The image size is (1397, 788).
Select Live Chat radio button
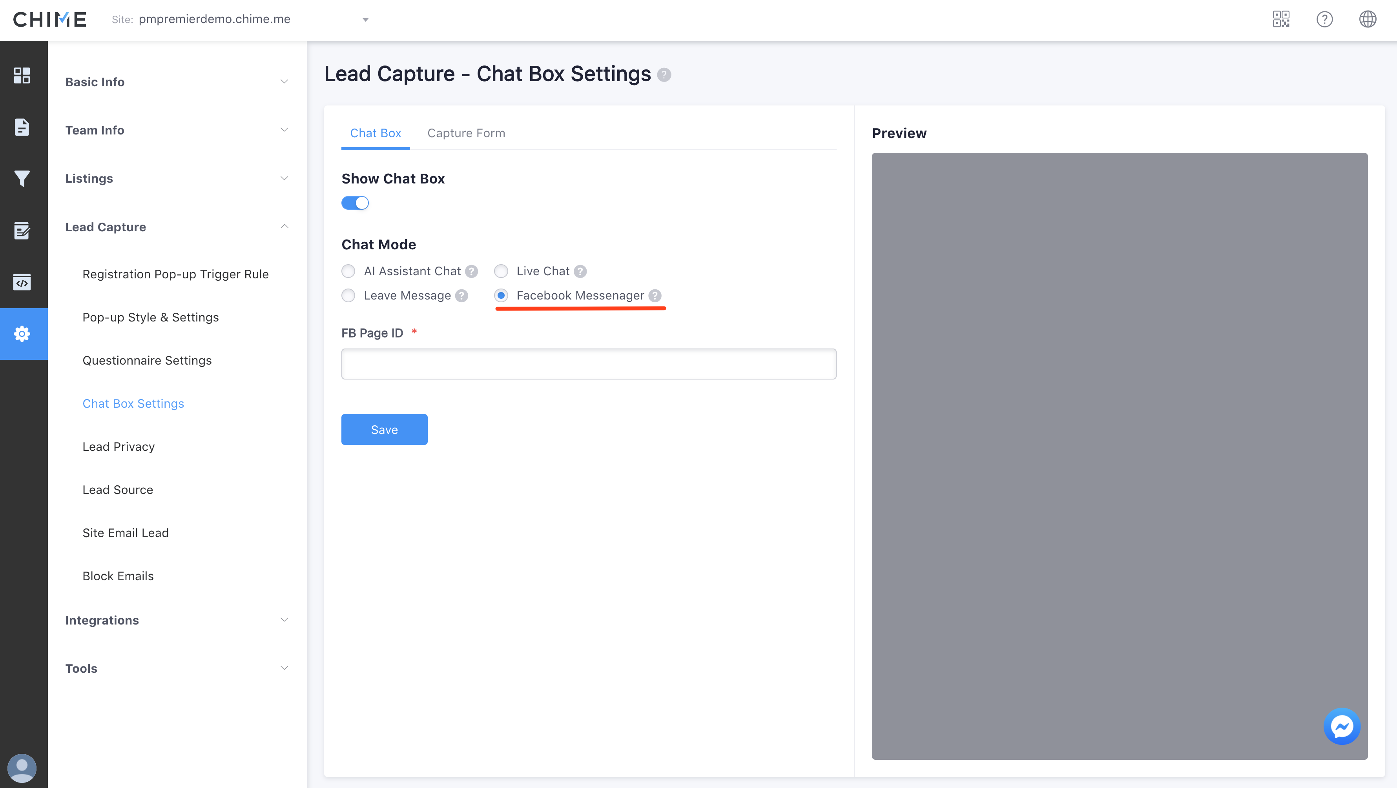pyautogui.click(x=501, y=271)
